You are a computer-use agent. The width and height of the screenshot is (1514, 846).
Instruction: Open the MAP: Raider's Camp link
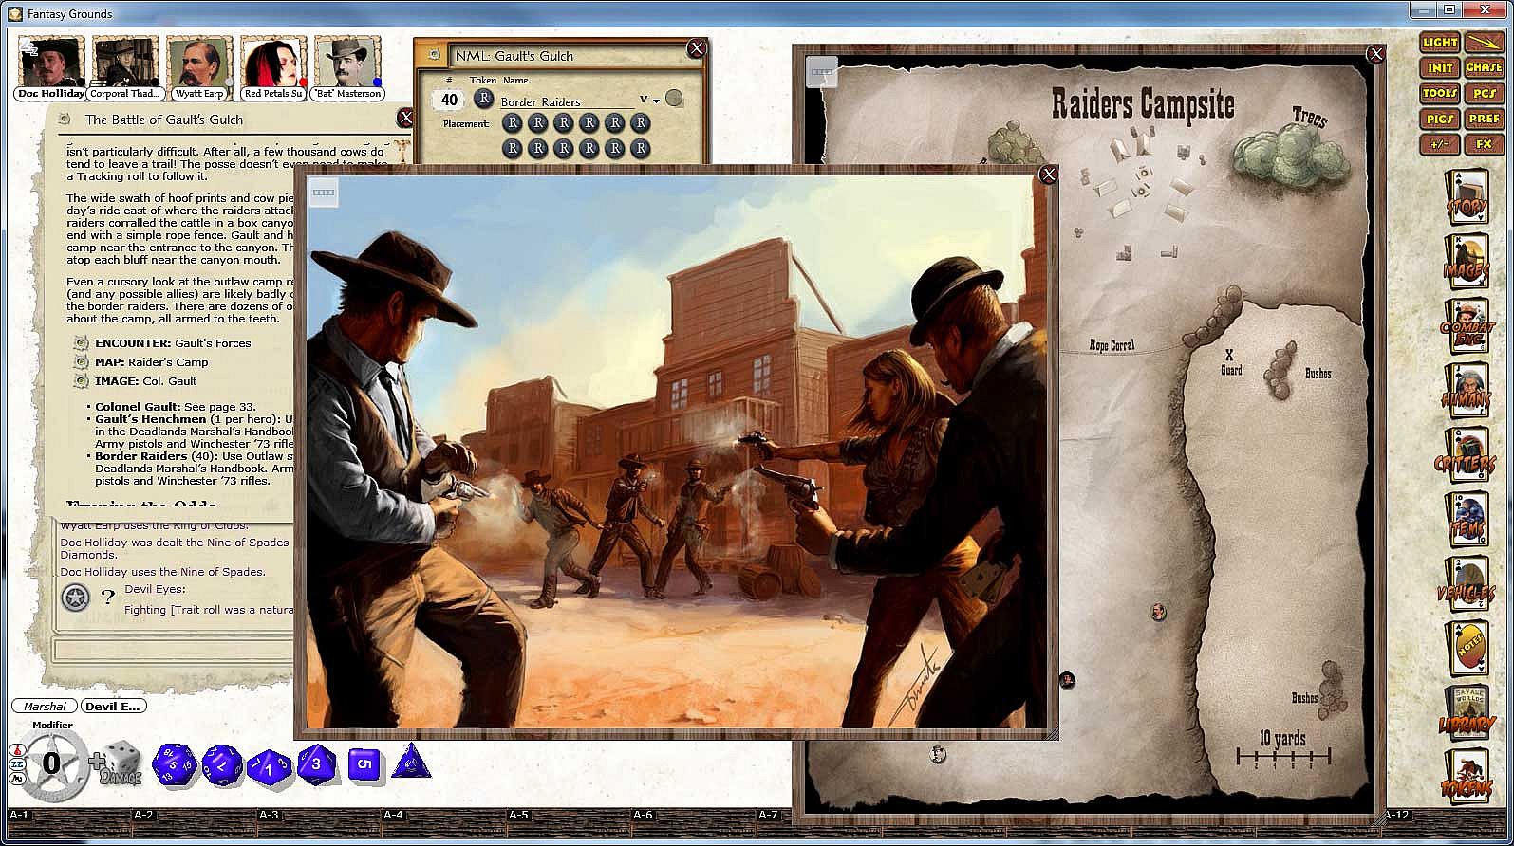click(x=151, y=362)
